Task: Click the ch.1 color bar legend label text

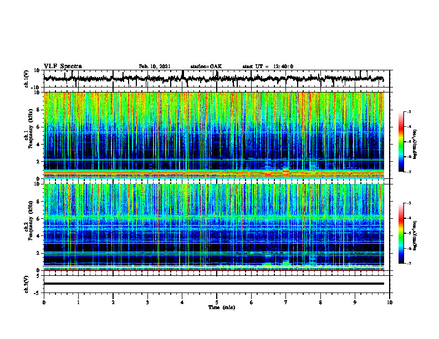Action: 415,145
